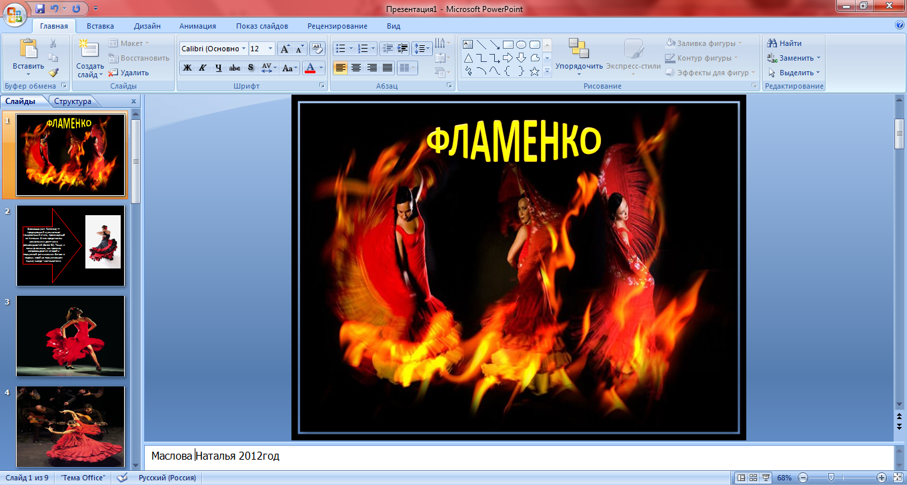
Task: Open the Показ слайдов ribbon tab
Action: point(262,26)
